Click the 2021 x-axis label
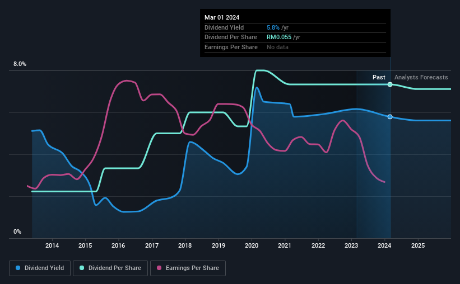 point(284,245)
